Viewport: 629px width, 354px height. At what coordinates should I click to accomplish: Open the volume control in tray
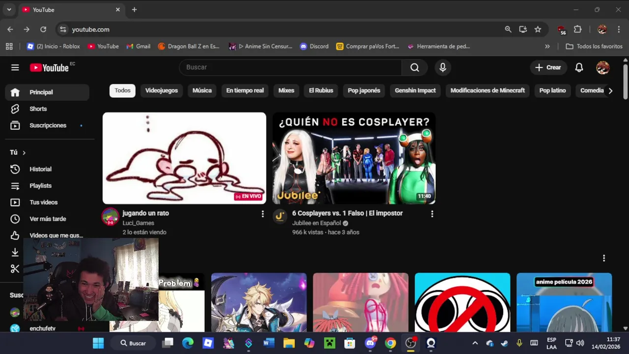click(580, 343)
